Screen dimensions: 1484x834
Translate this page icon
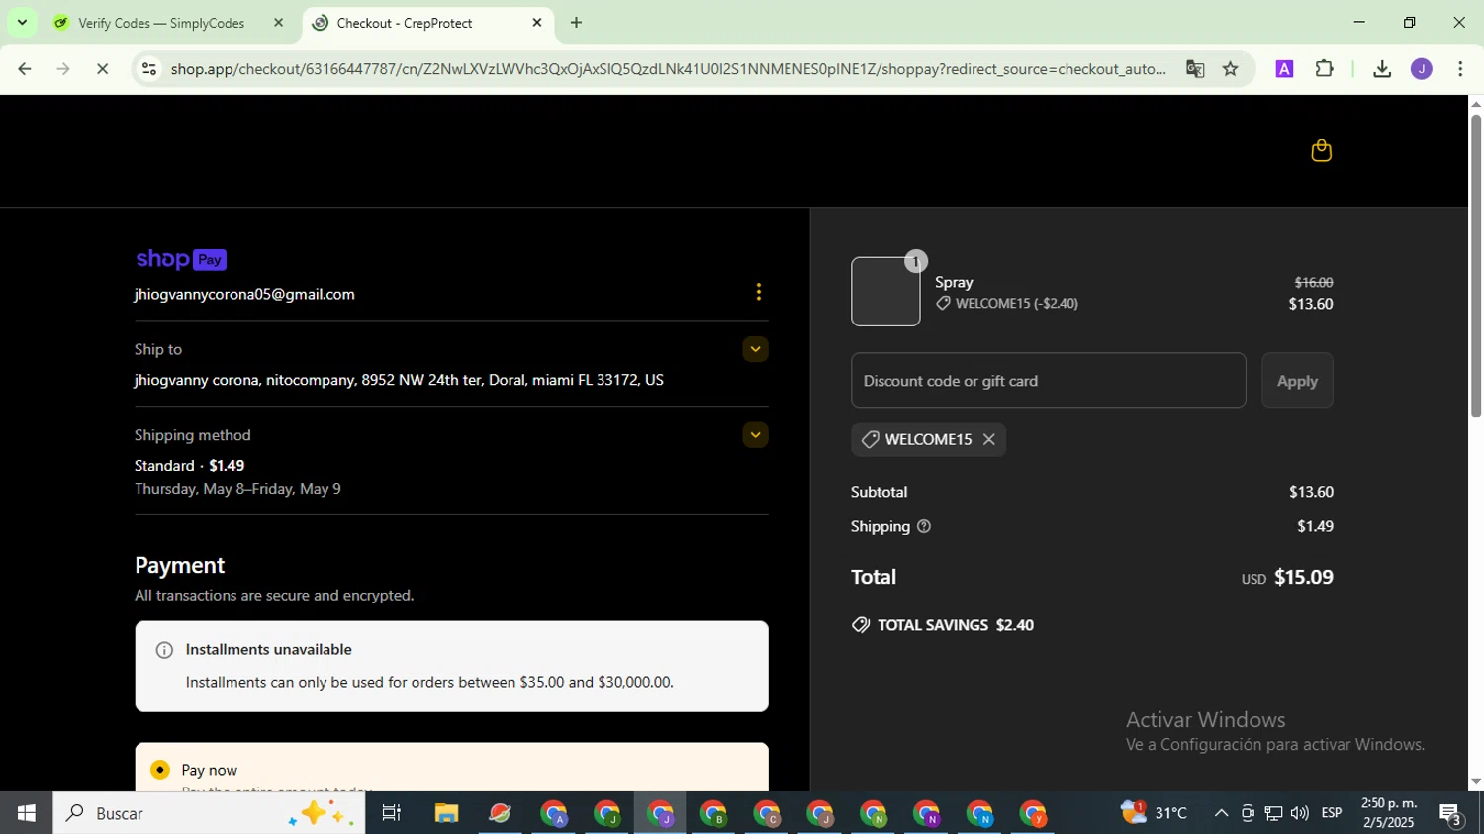(1195, 69)
